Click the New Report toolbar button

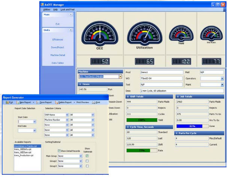(x=24, y=103)
